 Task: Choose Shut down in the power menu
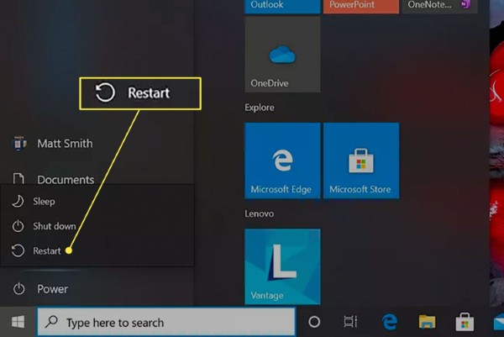click(54, 226)
